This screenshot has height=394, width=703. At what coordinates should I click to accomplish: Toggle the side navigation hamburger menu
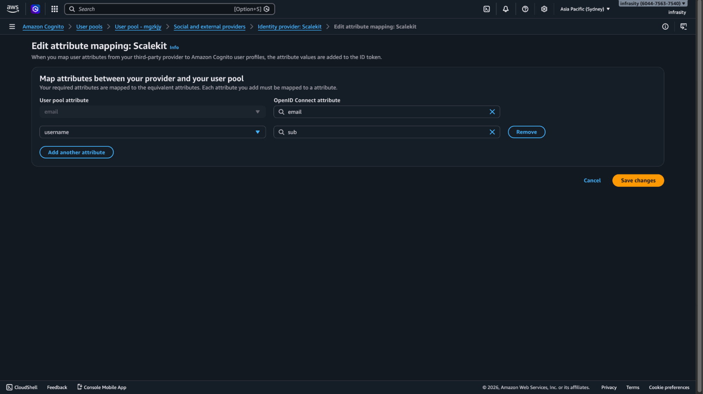pos(12,27)
